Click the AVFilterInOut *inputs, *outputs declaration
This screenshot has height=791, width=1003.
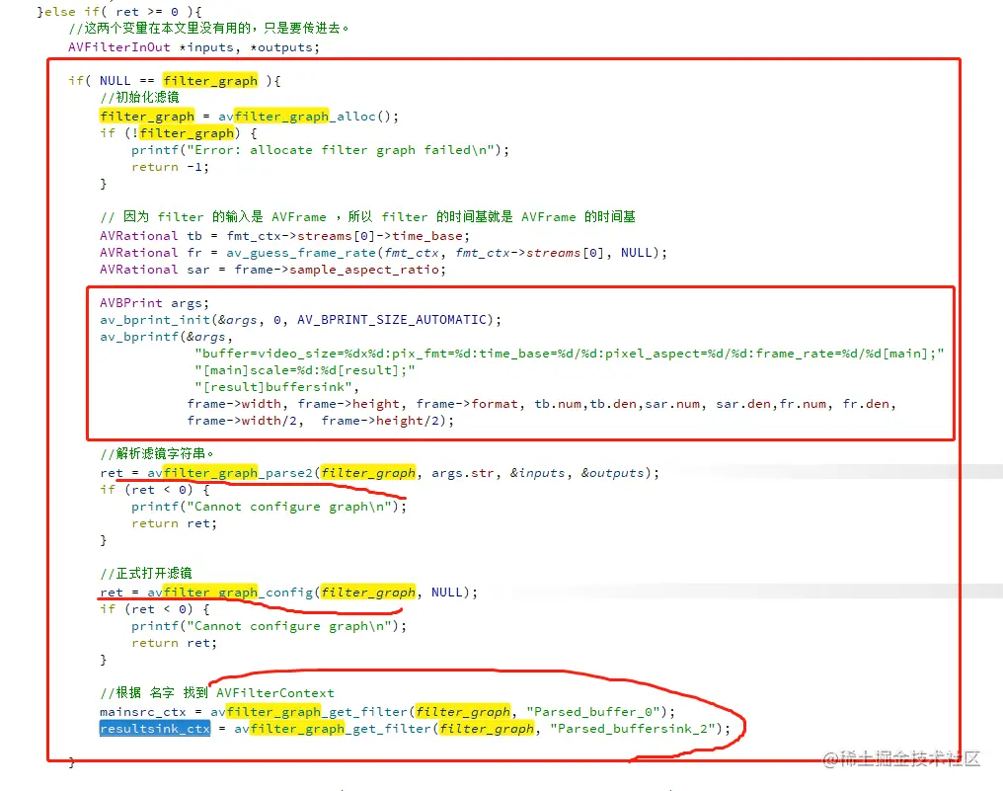tap(193, 47)
